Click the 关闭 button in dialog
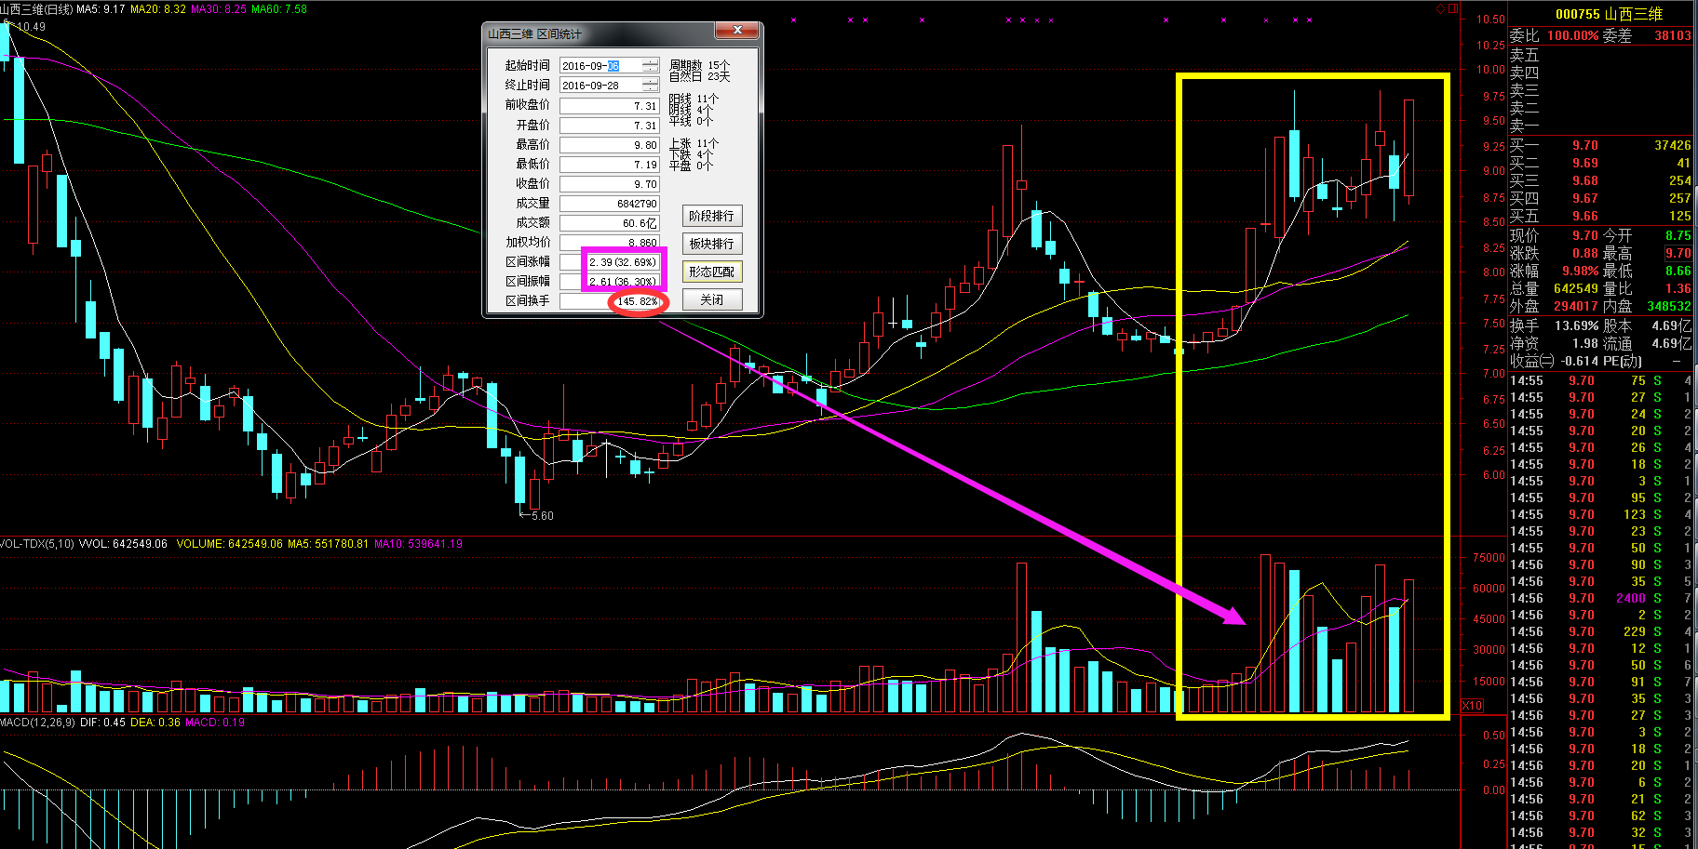This screenshot has width=1698, height=849. (x=711, y=299)
